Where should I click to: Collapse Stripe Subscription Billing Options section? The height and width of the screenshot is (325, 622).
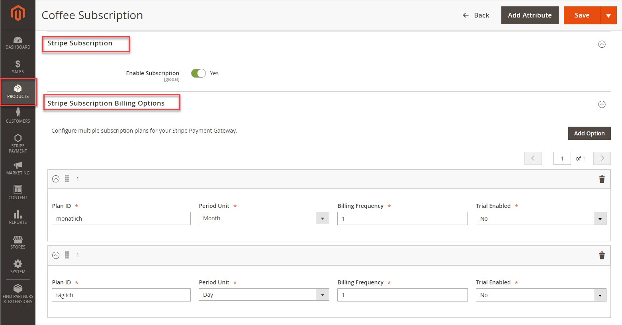[x=602, y=104]
